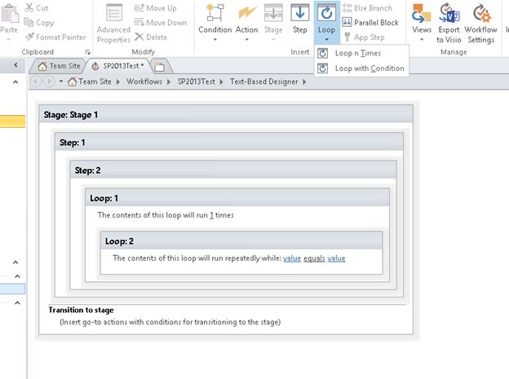Click SP2013Test in breadcrumb
The image size is (509, 379).
[x=196, y=82]
